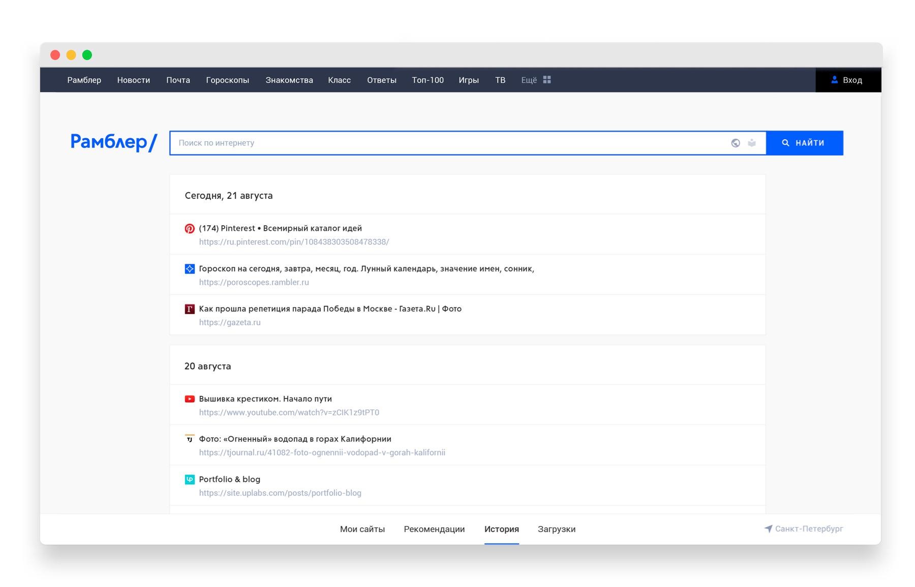915x587 pixels.
Task: Click the Сегодня, 21 августа heading
Action: click(x=229, y=196)
